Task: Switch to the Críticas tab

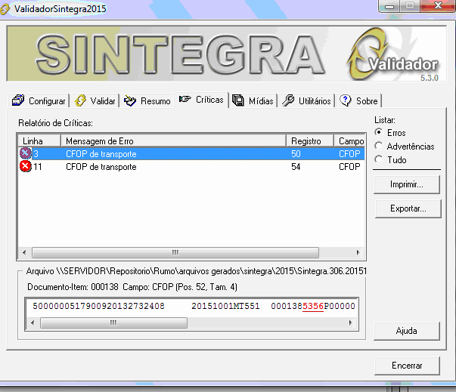Action: pyautogui.click(x=201, y=100)
